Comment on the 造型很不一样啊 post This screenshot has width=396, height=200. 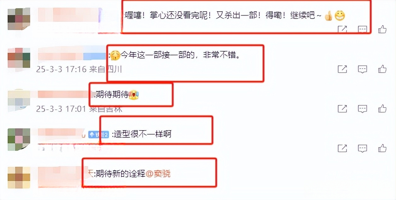coord(363,148)
